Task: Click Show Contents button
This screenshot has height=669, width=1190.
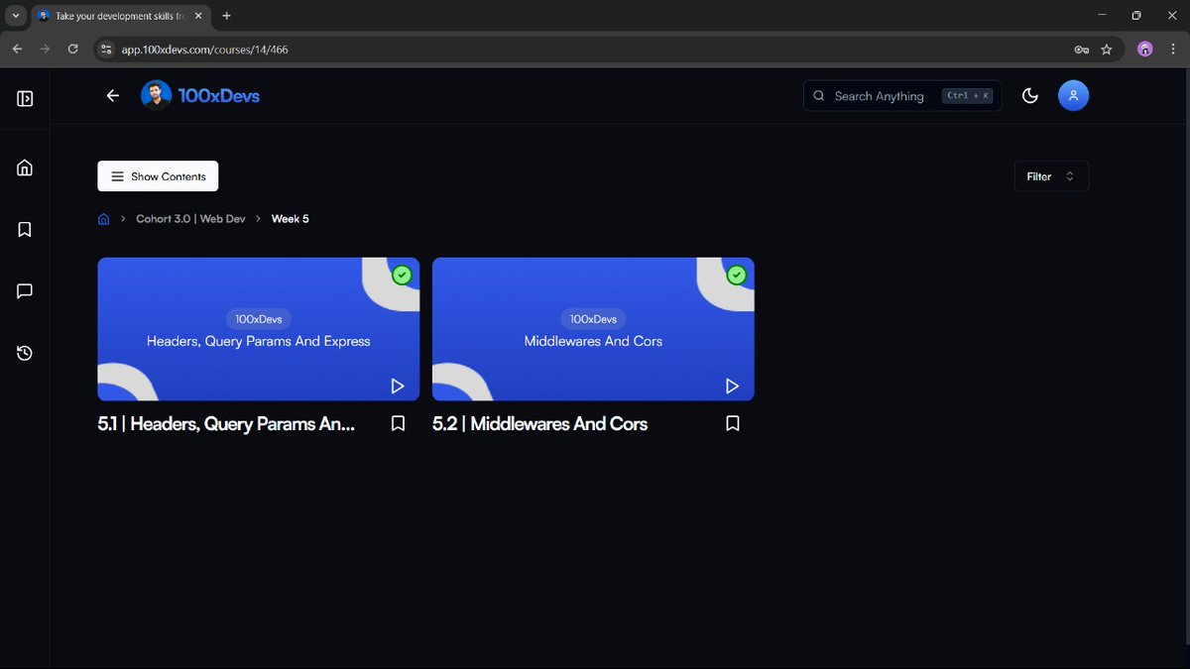Action: tap(158, 176)
